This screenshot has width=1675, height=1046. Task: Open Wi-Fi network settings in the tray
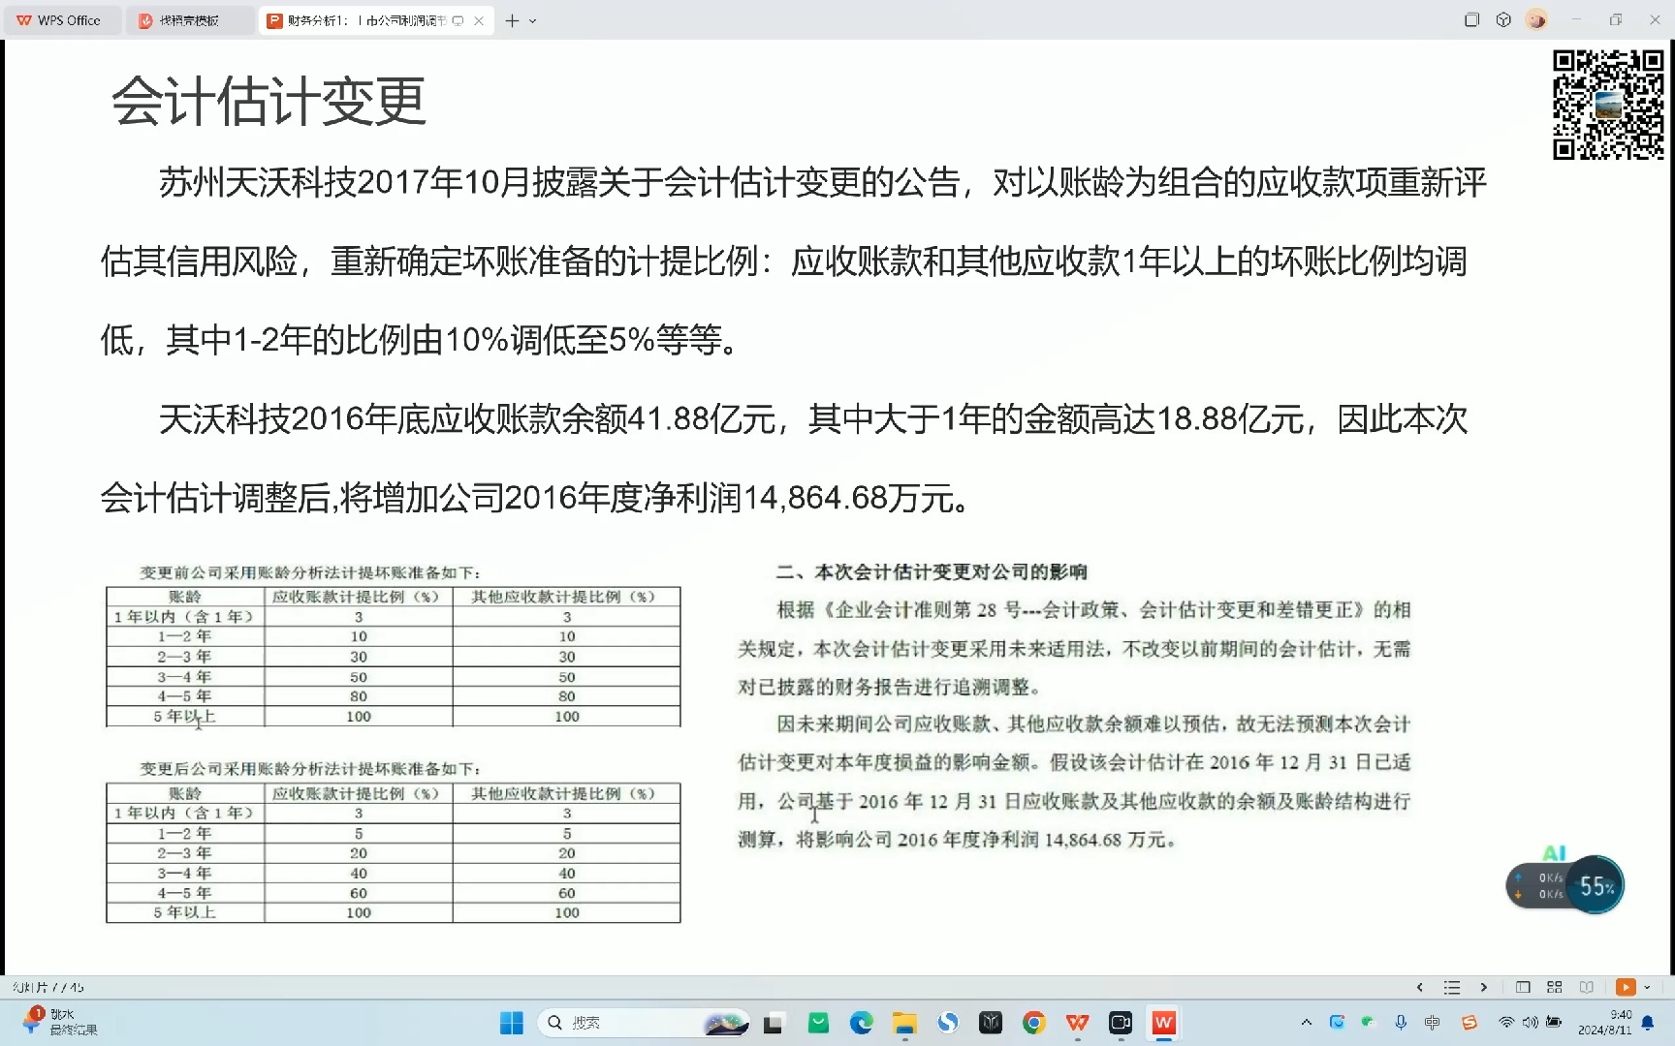1506,1022
